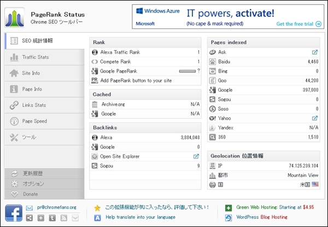328x227 pixels.
Task: Open WordPress Blog Hosting link
Action: (x=262, y=217)
